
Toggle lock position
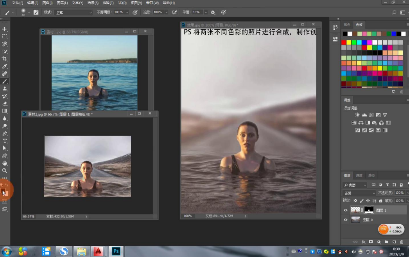pyautogui.click(x=368, y=201)
